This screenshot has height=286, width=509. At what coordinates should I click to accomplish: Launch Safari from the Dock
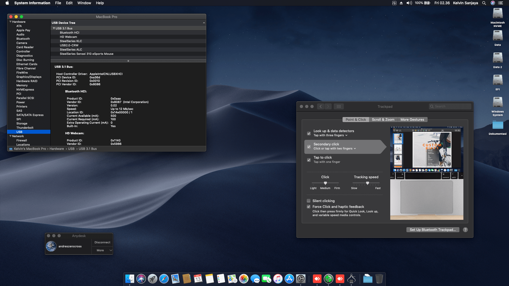tap(164, 279)
